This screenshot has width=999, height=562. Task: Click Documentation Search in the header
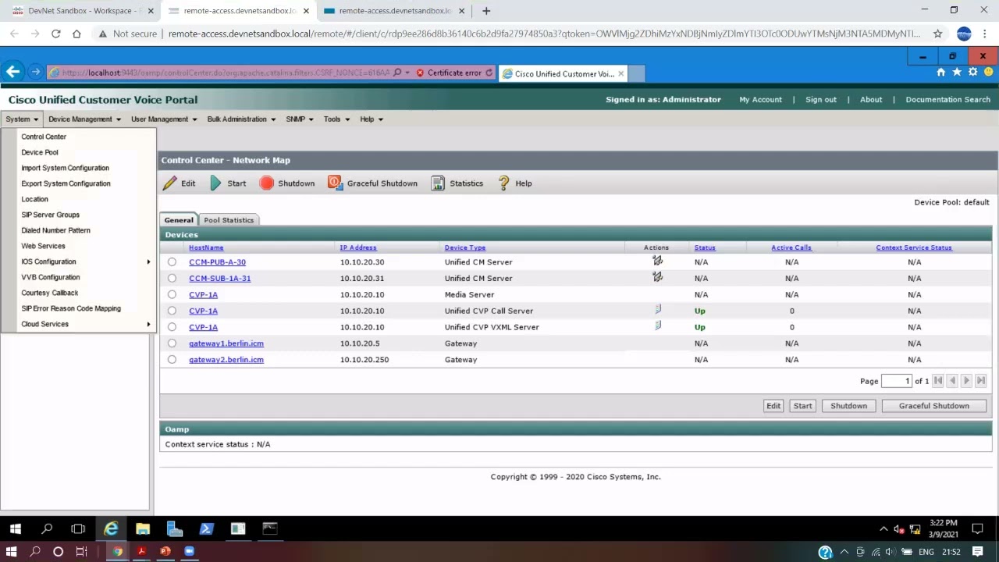pos(947,100)
